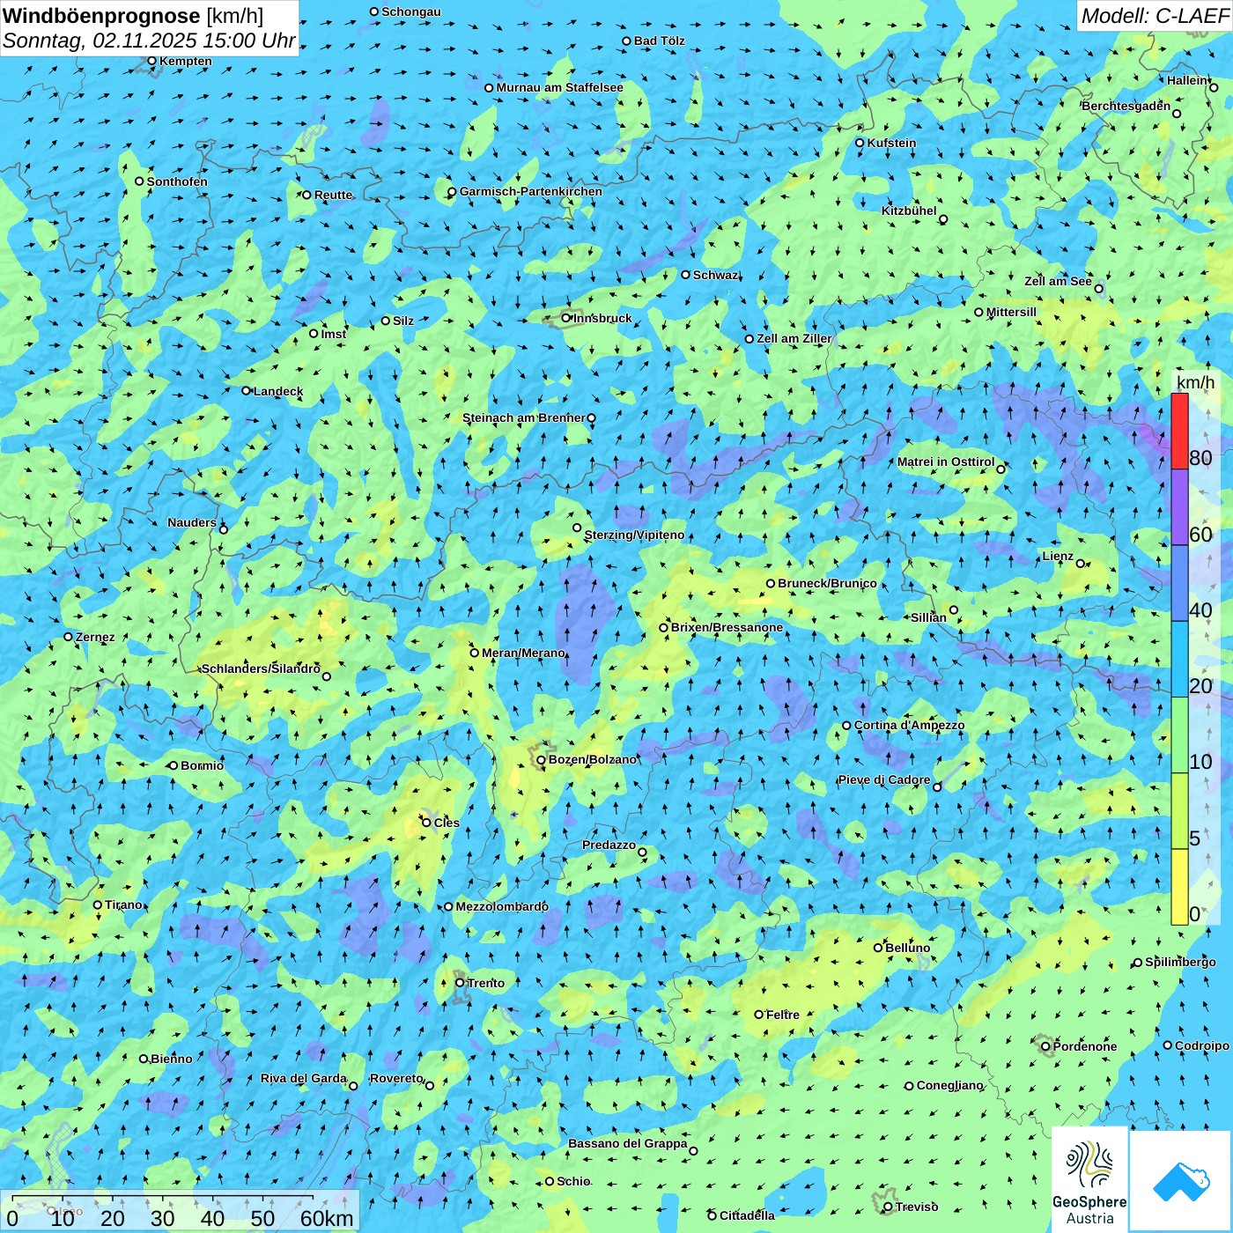
Task: Click the Murnau am Staffelsee label
Action: click(x=559, y=87)
